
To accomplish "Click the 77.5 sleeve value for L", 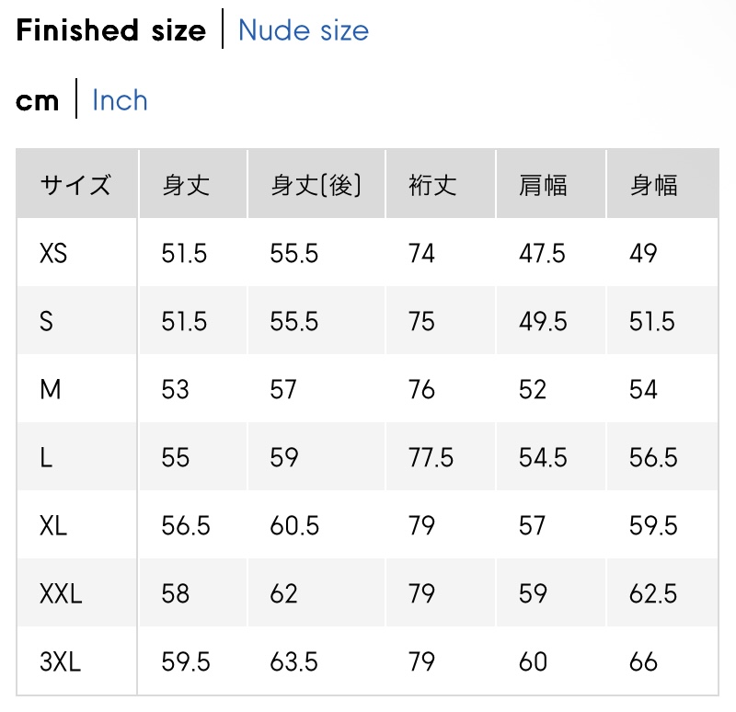I will [431, 457].
